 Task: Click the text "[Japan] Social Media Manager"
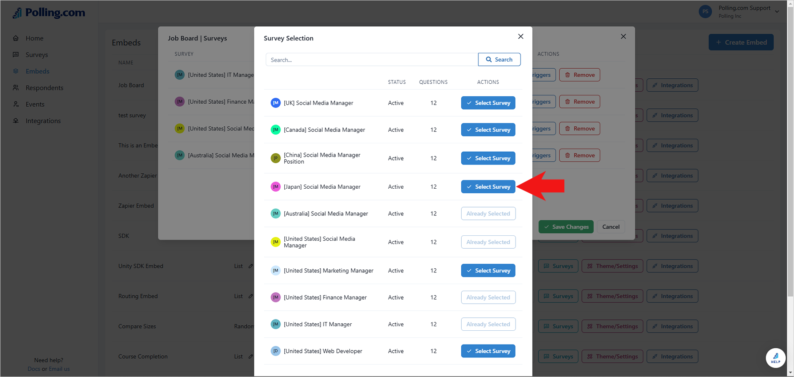pyautogui.click(x=322, y=187)
